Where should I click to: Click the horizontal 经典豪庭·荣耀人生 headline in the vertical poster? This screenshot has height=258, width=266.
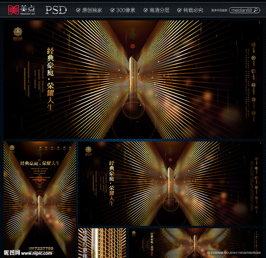pos(40,163)
